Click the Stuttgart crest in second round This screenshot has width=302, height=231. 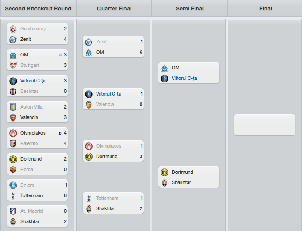[13, 65]
